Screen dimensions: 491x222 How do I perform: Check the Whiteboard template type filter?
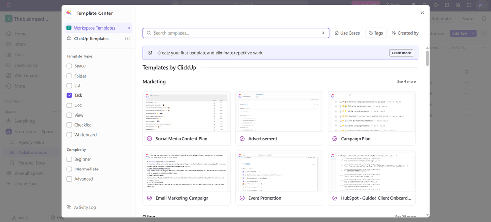pos(69,135)
